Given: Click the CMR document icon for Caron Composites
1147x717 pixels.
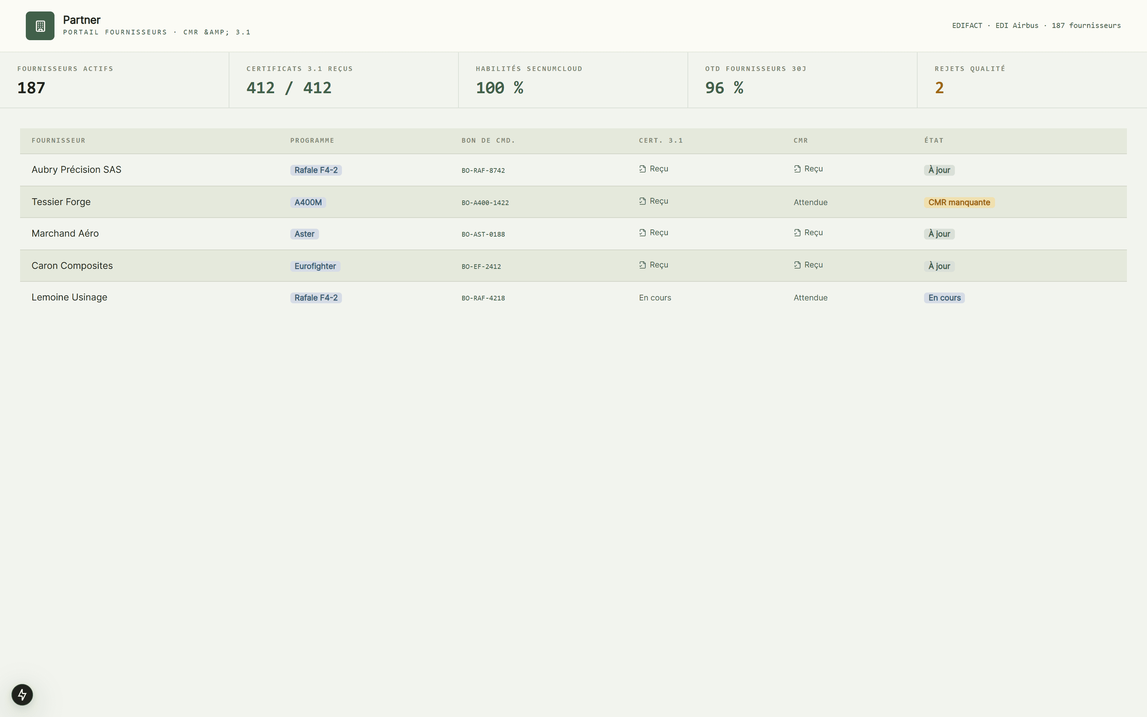Looking at the screenshot, I should (x=797, y=265).
